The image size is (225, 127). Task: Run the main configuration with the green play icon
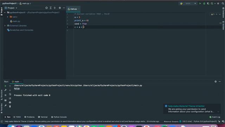tap(200, 4)
